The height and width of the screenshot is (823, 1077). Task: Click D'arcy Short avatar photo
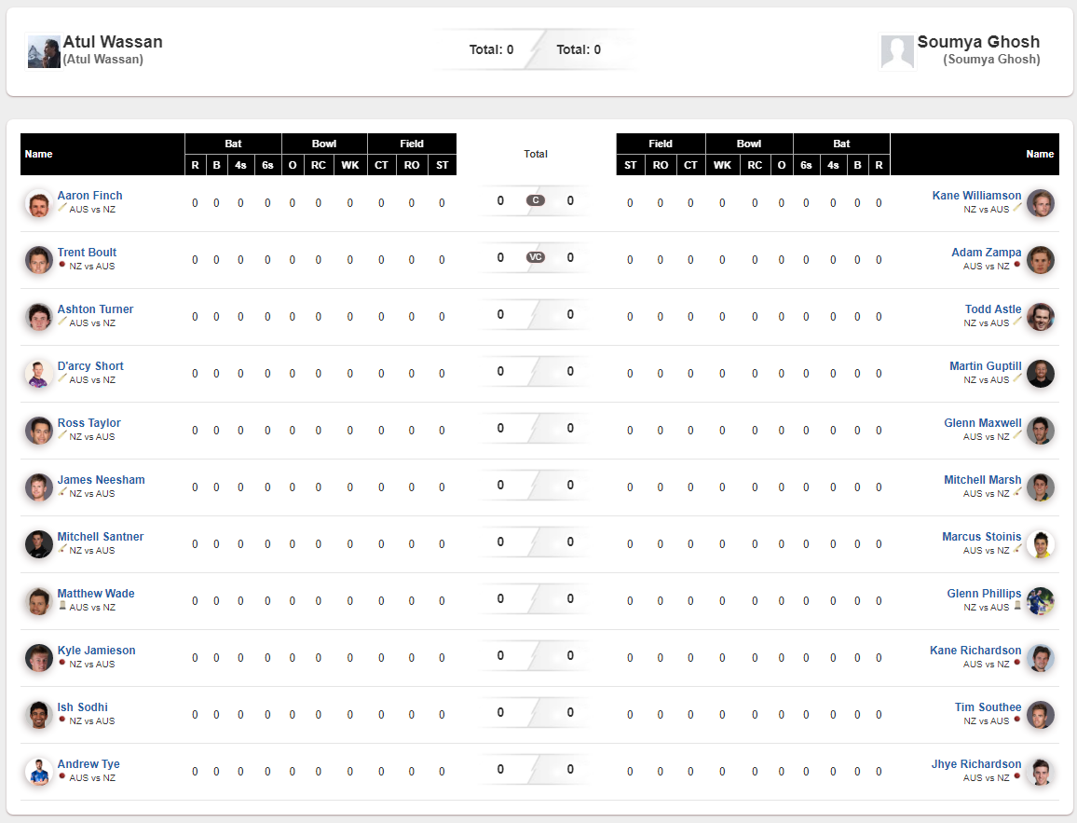pyautogui.click(x=38, y=374)
